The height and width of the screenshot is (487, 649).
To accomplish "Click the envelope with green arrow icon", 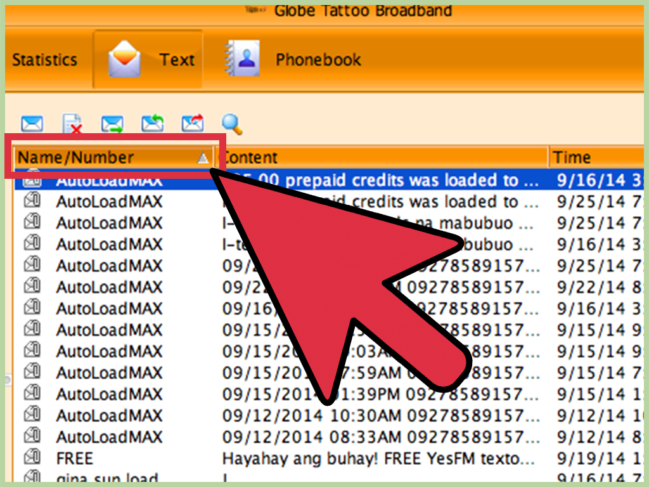I will coord(112,124).
